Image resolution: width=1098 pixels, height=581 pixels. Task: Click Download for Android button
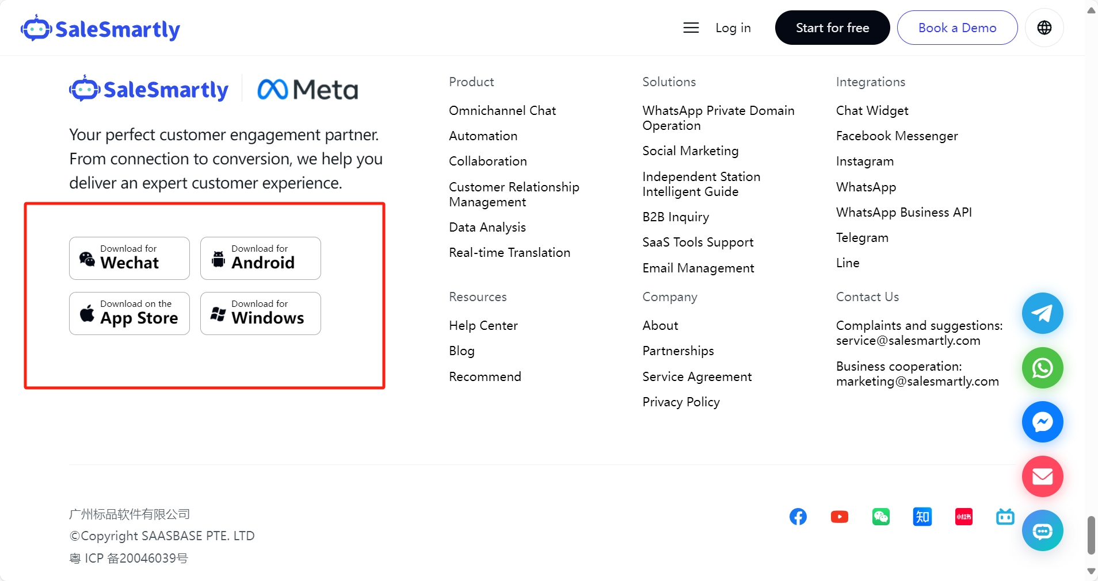(x=260, y=258)
